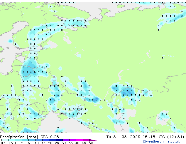
Task: Select the 35–40 mm legend color swatch
Action: 73,140
